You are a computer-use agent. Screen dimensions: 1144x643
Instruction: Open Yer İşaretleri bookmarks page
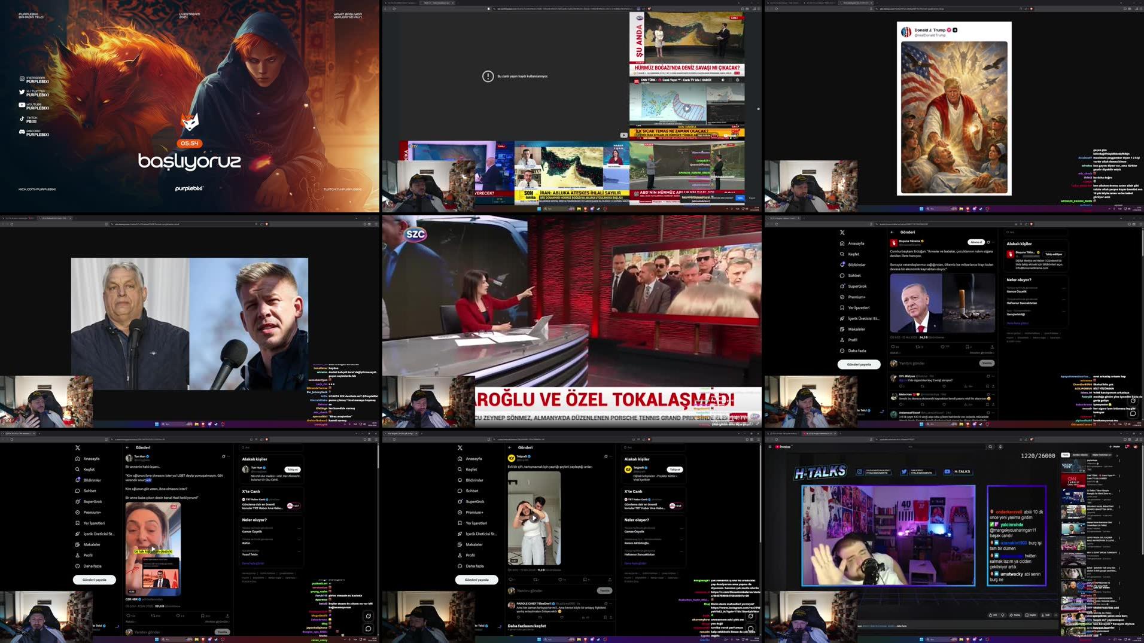(x=477, y=523)
